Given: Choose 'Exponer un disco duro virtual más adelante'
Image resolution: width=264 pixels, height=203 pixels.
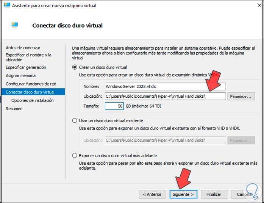Looking at the screenshot, I should 75,156.
